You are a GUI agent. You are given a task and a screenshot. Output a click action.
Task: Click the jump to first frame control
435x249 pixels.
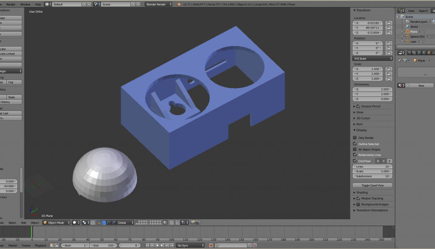(x=147, y=246)
